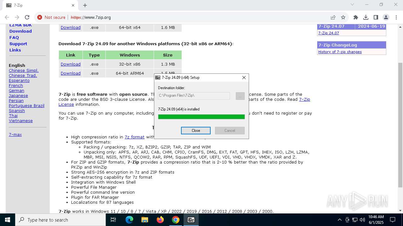The height and width of the screenshot is (226, 403).
Task: Open the network tray icon
Action: [355, 220]
